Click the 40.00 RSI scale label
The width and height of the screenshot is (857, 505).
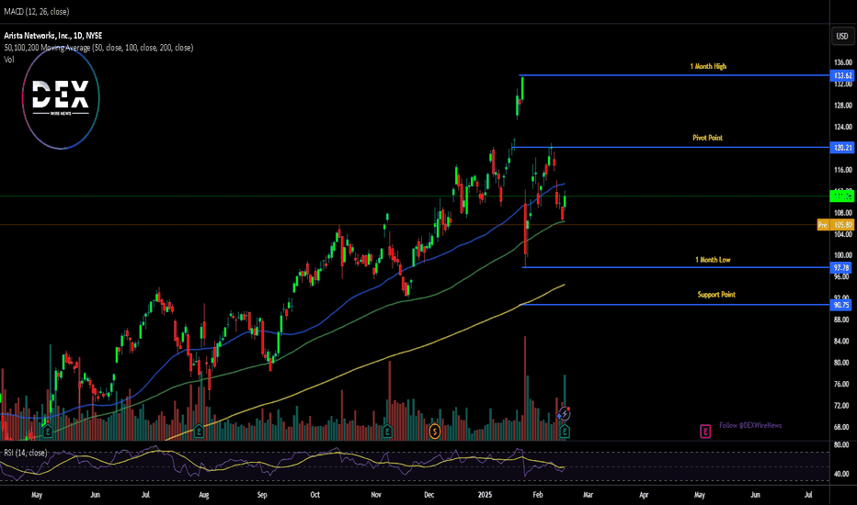tap(841, 474)
